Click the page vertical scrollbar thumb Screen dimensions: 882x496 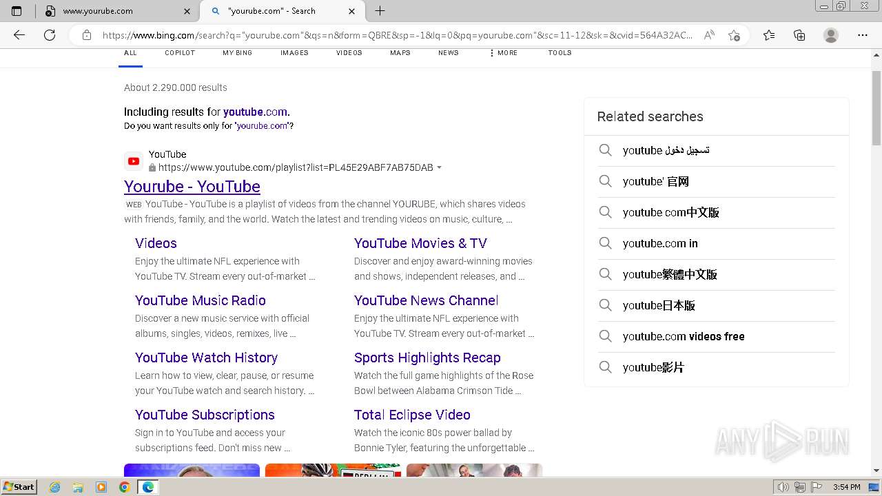[x=876, y=107]
